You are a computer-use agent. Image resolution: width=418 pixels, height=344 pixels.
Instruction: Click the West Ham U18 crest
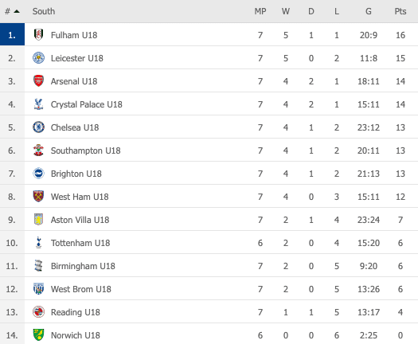pos(38,197)
